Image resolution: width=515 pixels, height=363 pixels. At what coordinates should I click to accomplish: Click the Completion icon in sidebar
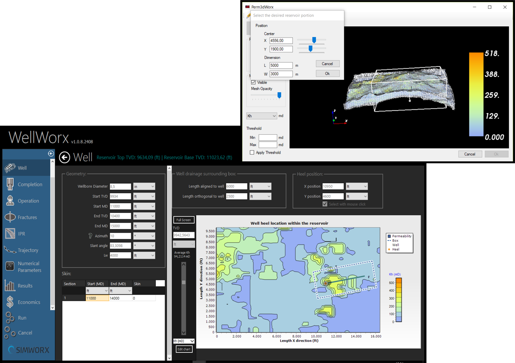tap(10, 185)
